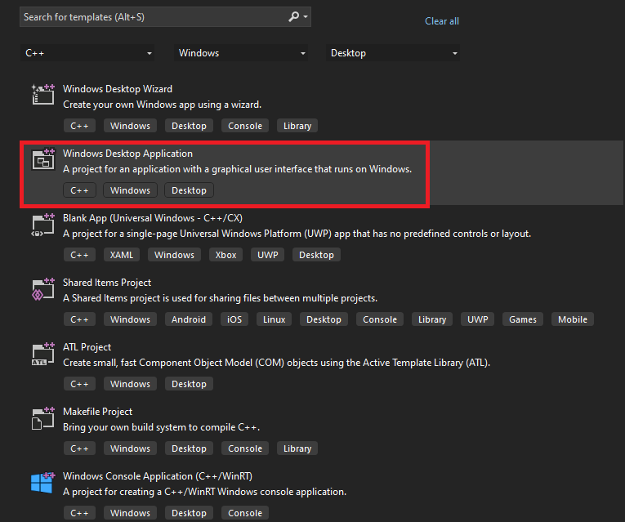Click the Shared Items Project icon
Image resolution: width=625 pixels, height=522 pixels.
42,288
